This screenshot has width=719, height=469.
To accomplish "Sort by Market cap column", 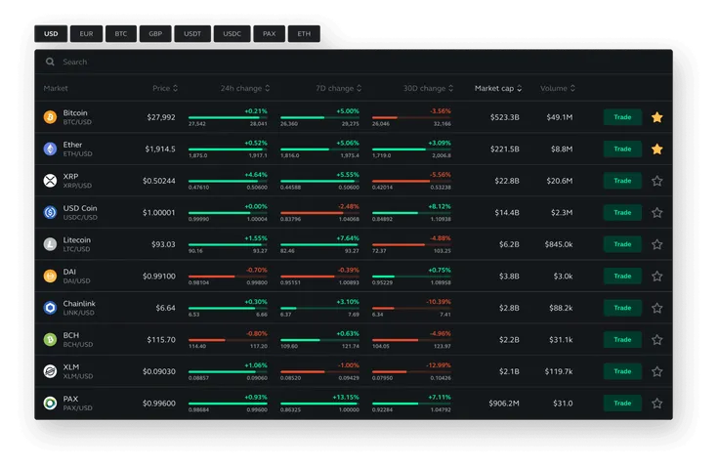I will pyautogui.click(x=497, y=88).
